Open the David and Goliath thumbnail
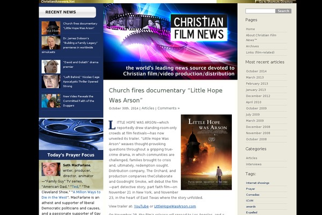The height and width of the screenshot is (215, 322). pos(51,67)
